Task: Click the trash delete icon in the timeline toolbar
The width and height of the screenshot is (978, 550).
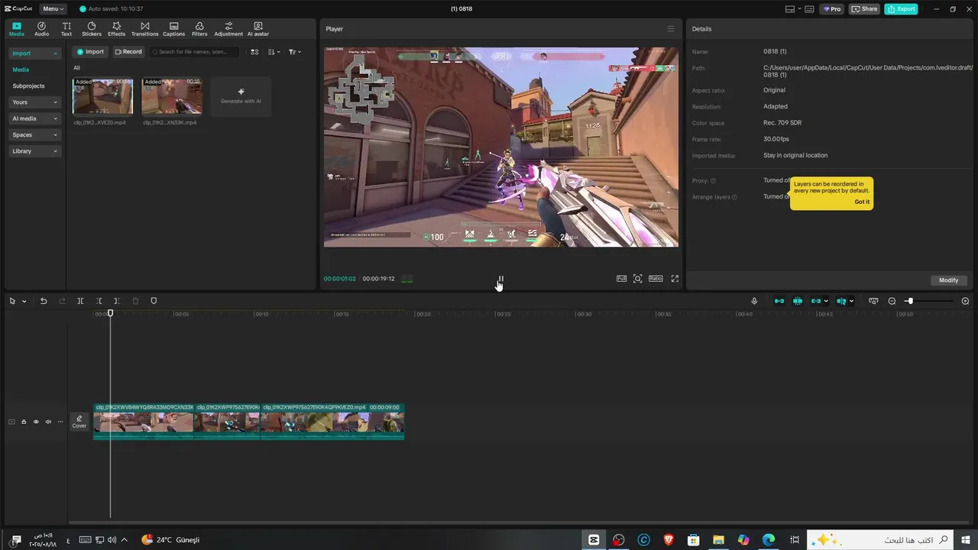Action: (x=135, y=301)
